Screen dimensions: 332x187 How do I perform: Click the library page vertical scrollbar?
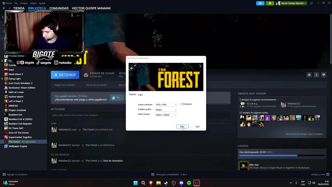click(331, 39)
